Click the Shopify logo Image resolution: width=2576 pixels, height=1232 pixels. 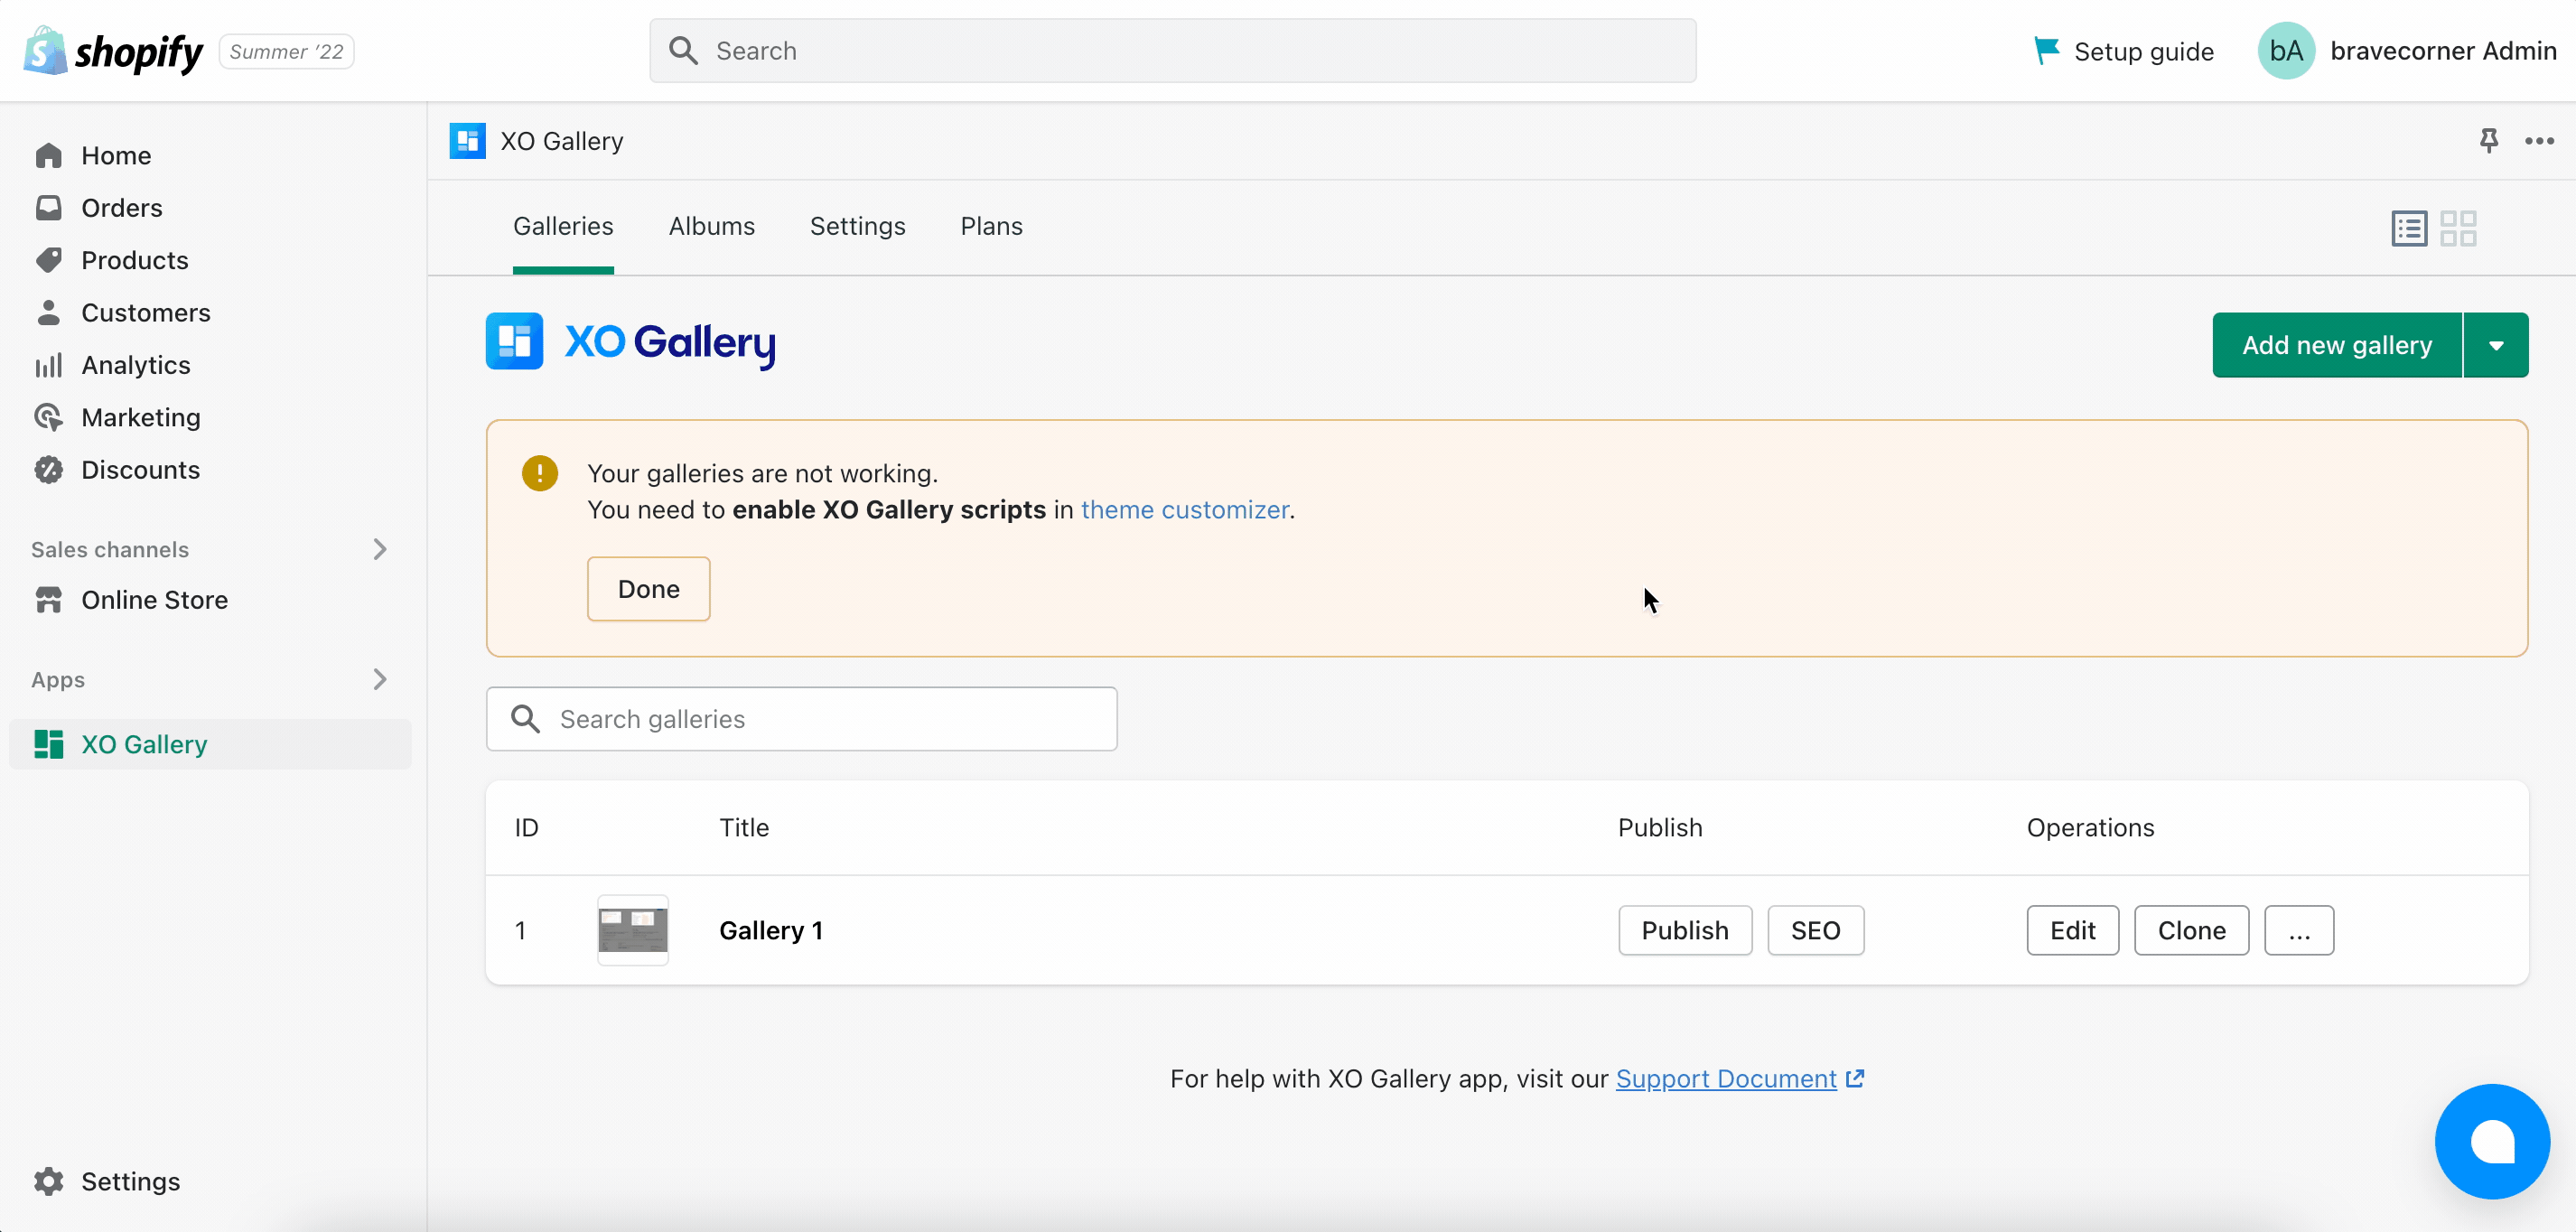[x=113, y=51]
